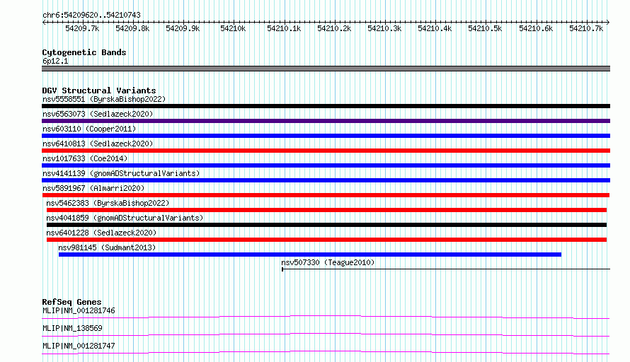630x362 pixels.
Task: Open the Cytogenetic Bands track heading
Action: click(x=84, y=52)
